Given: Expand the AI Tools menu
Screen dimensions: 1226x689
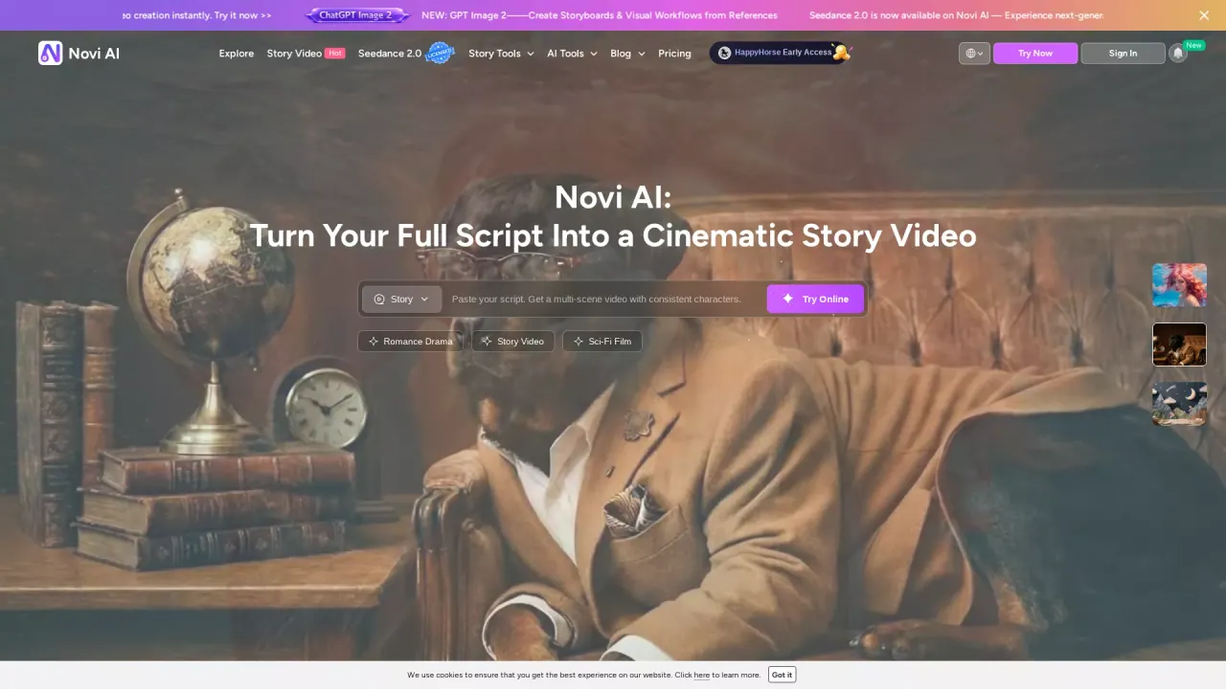Looking at the screenshot, I should [x=572, y=54].
